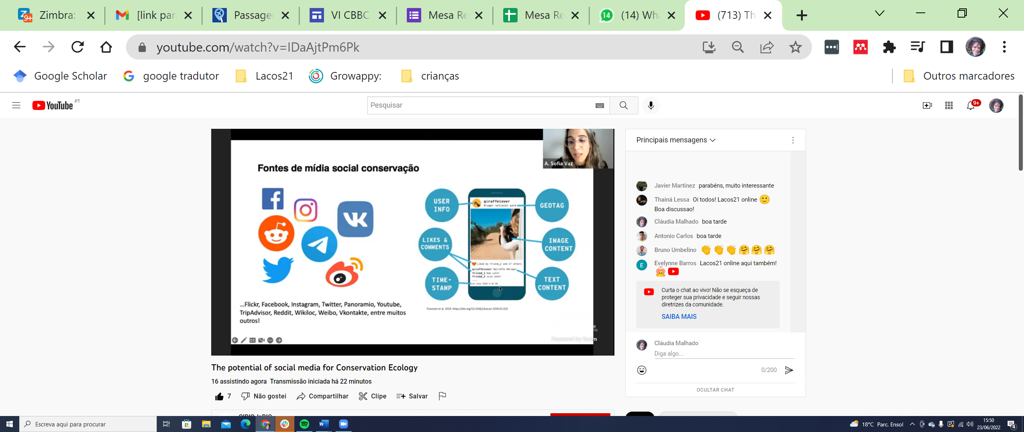Click Thainá Lessa name in chat
The width and height of the screenshot is (1024, 432).
[672, 200]
